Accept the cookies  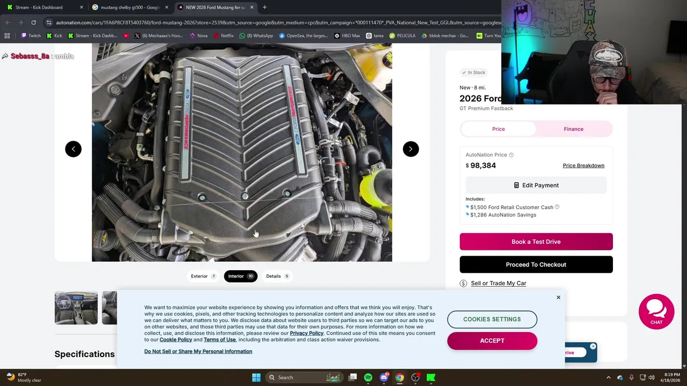click(492, 340)
